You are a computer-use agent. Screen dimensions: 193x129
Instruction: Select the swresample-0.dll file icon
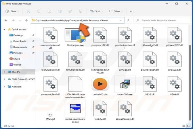pos(50,84)
